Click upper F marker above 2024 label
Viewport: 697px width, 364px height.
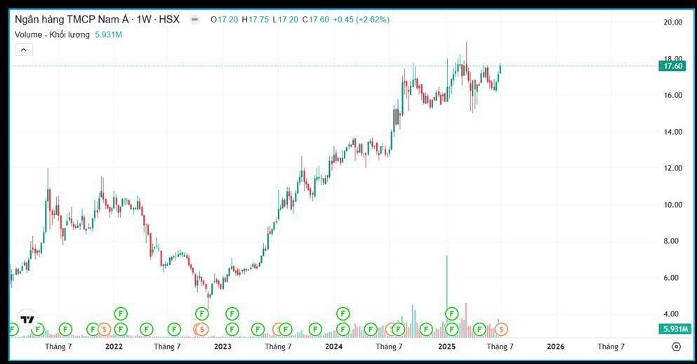pyautogui.click(x=343, y=313)
